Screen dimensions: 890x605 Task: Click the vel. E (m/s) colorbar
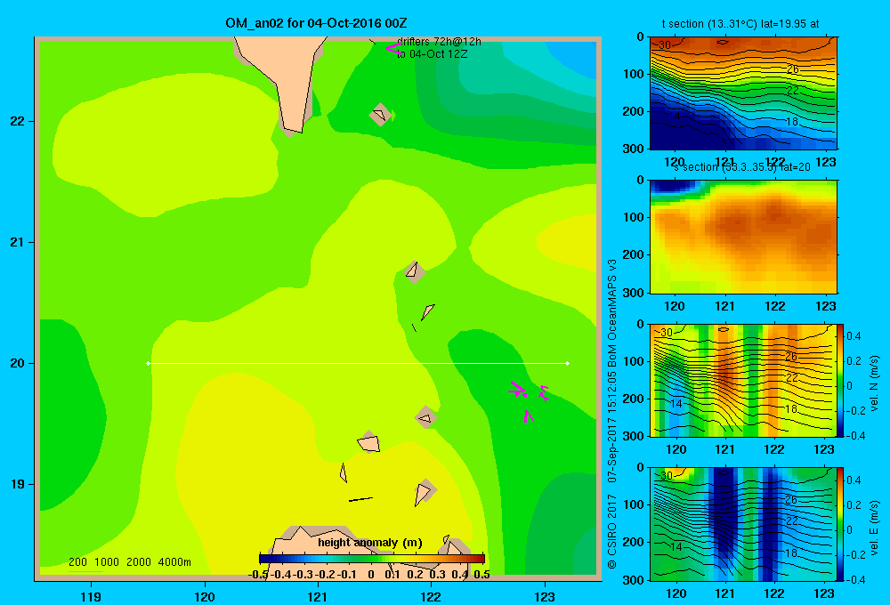click(x=840, y=523)
